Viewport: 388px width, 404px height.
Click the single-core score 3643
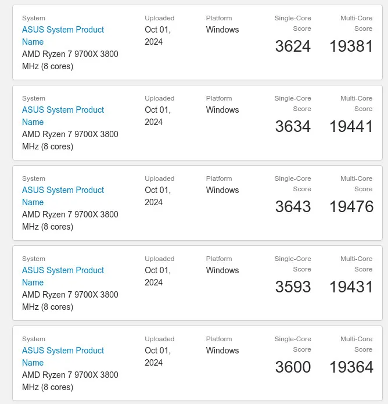point(293,207)
